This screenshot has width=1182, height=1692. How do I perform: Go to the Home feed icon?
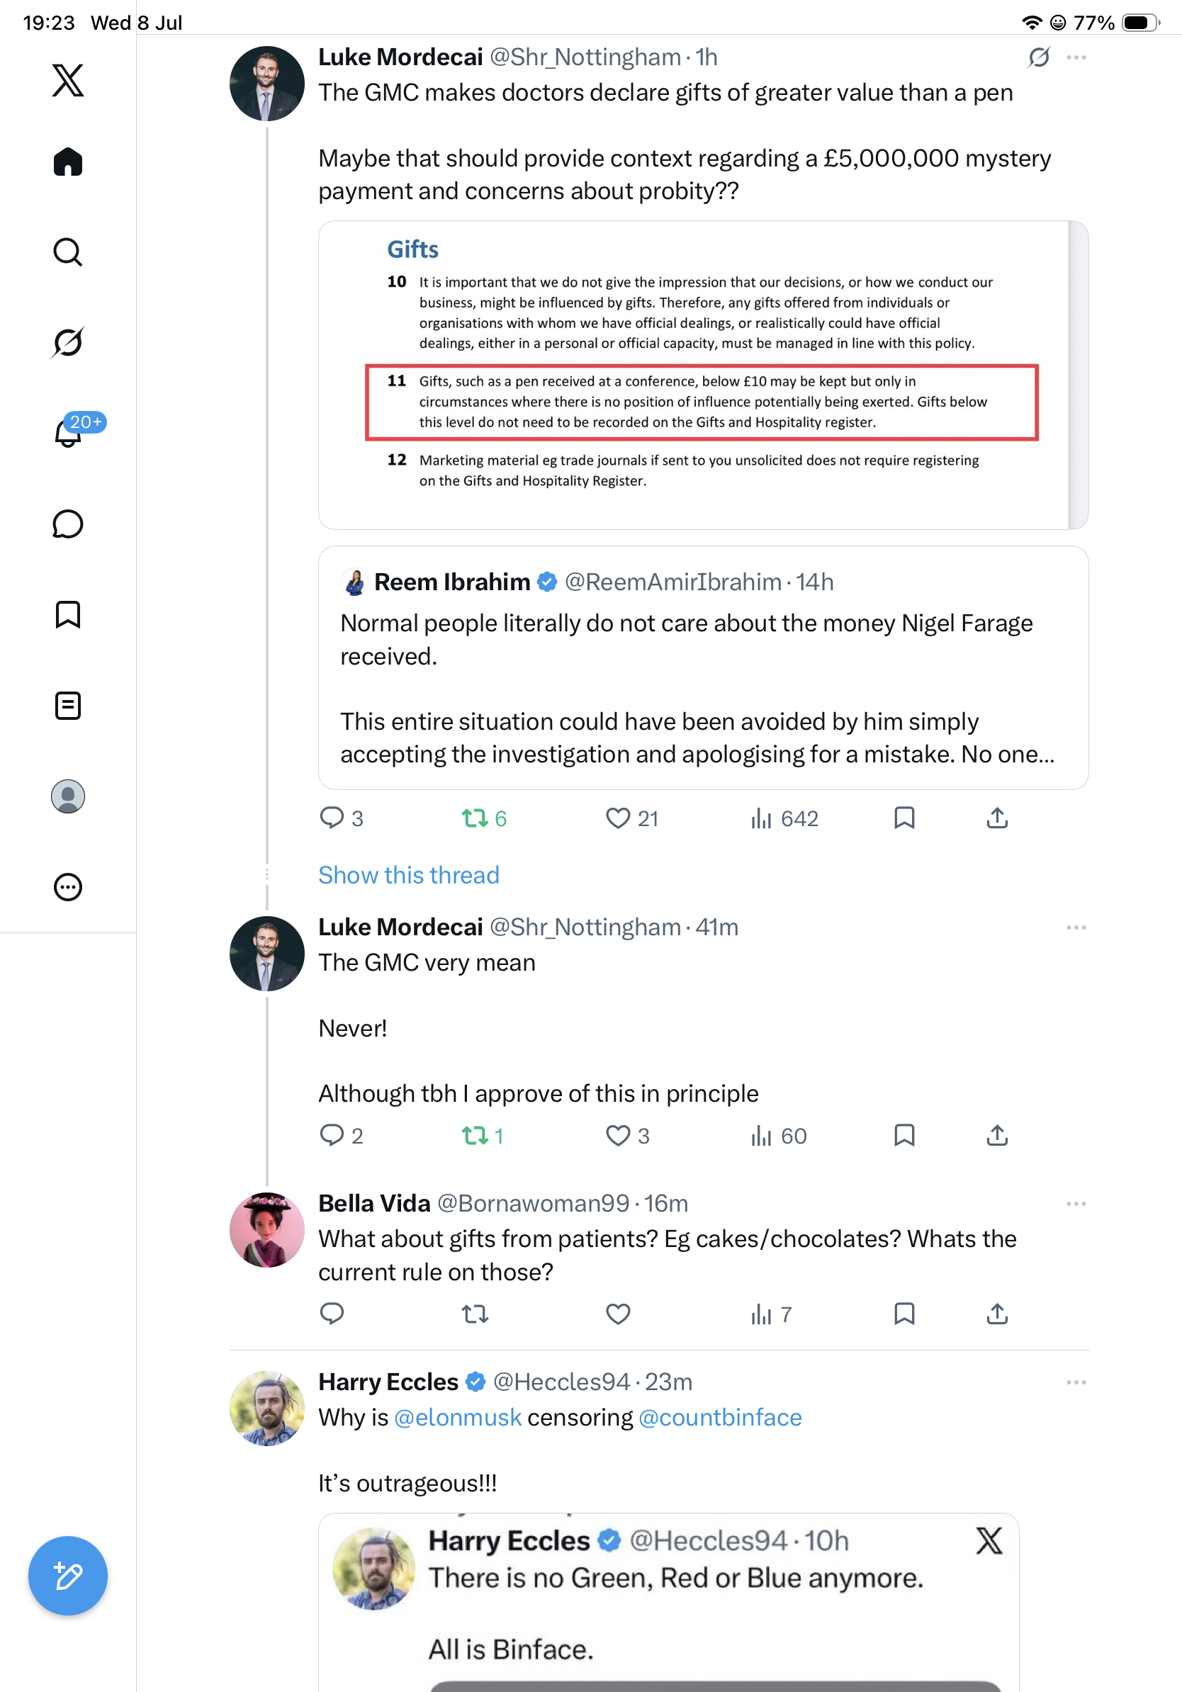68,162
